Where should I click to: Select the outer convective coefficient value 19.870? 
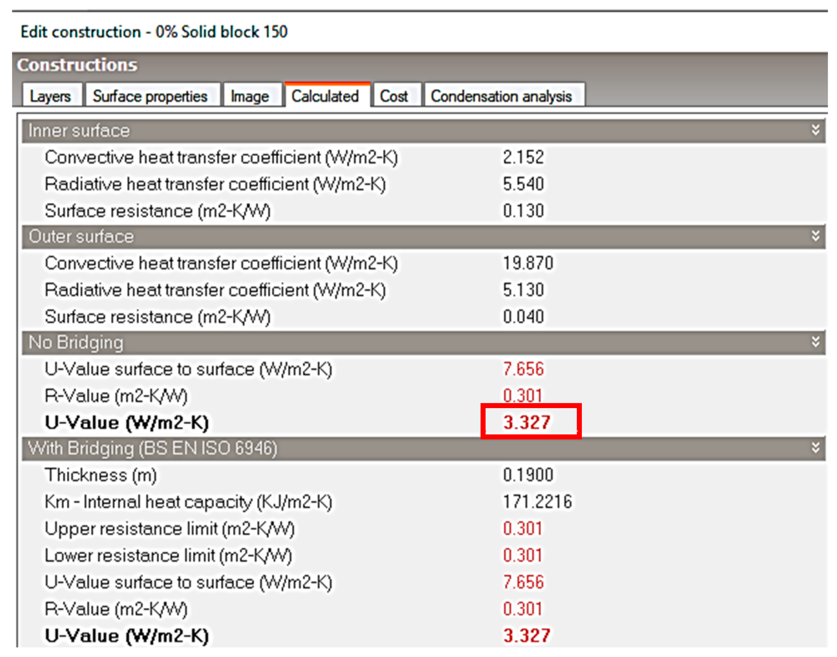coord(528,263)
